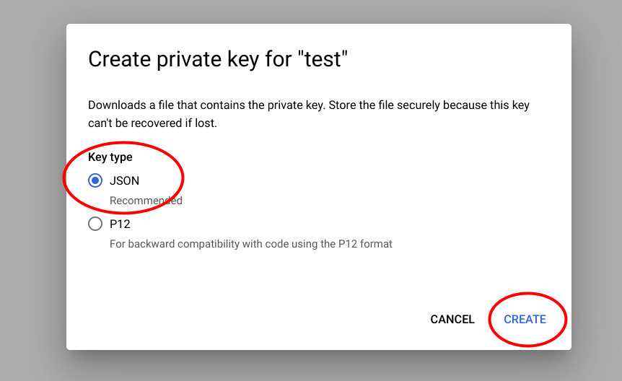Click the "Key type" section heading
This screenshot has height=381, width=622.
point(110,157)
